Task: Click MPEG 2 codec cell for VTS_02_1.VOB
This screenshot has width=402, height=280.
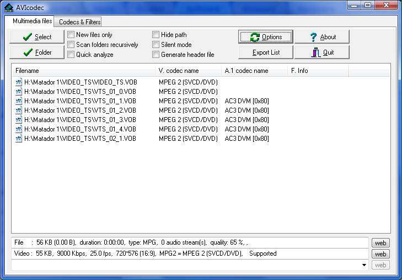Action: coord(188,139)
